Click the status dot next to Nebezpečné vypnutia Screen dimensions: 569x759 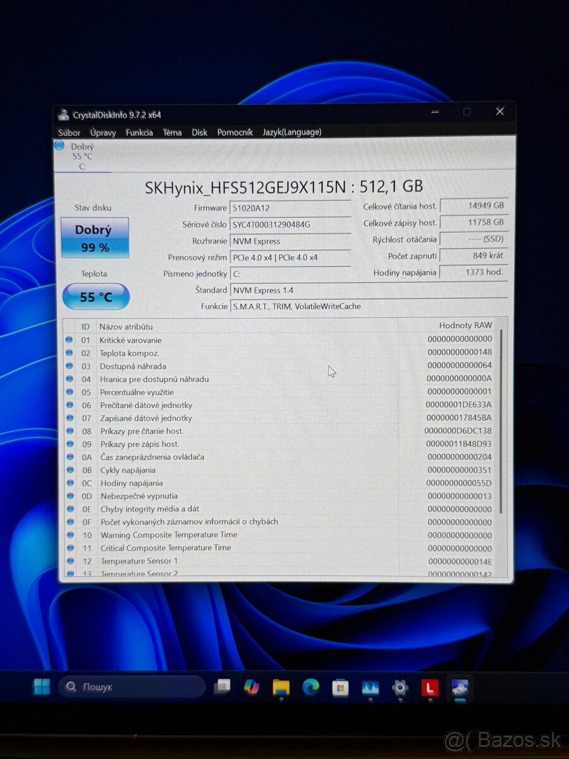point(70,496)
